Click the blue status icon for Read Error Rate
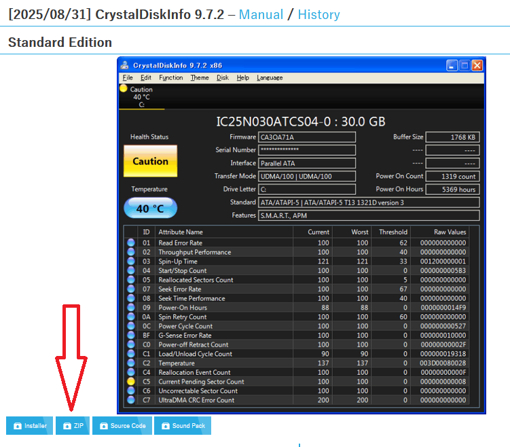 tap(131, 243)
